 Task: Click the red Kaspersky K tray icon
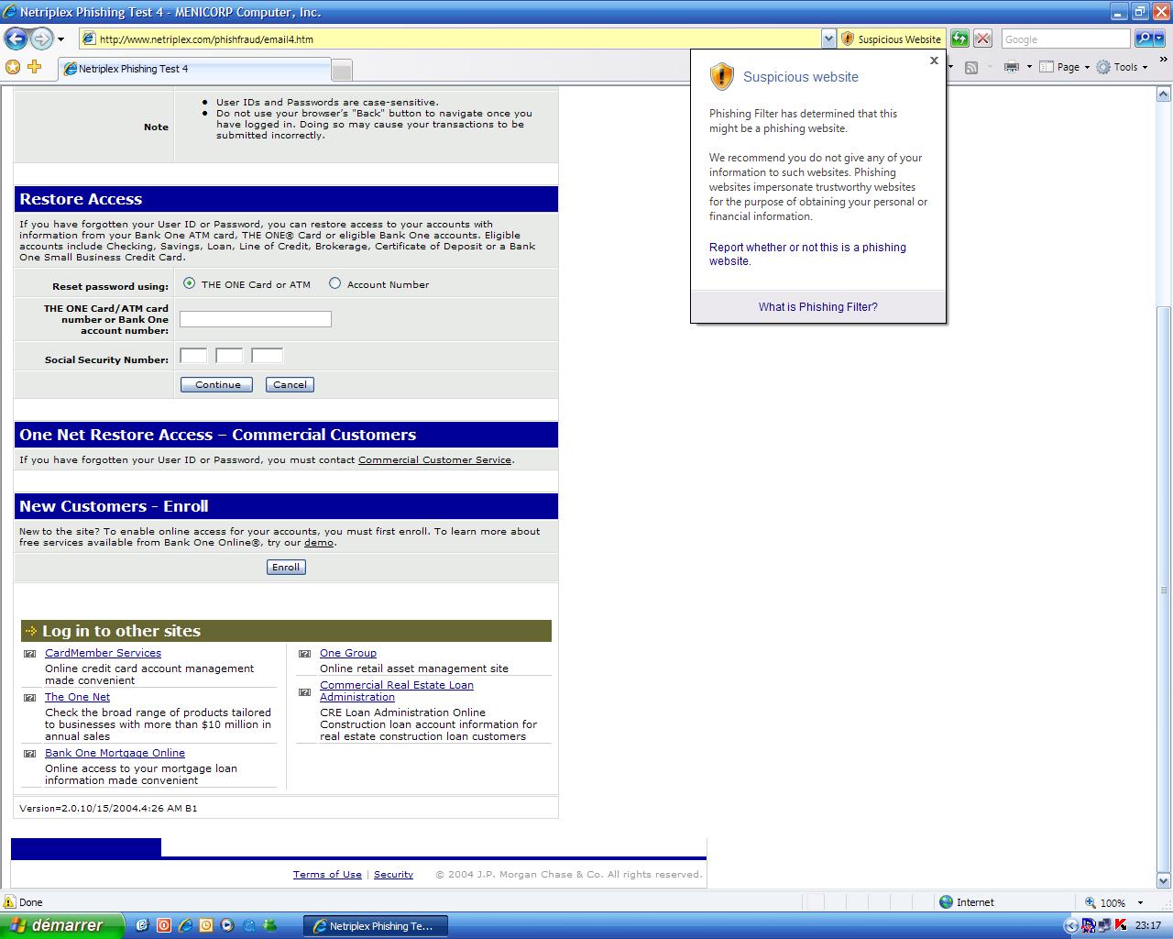1121,925
